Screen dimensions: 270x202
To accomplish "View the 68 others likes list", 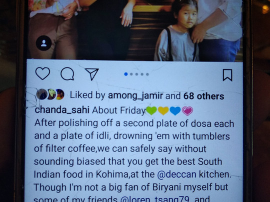I will pyautogui.click(x=203, y=96).
